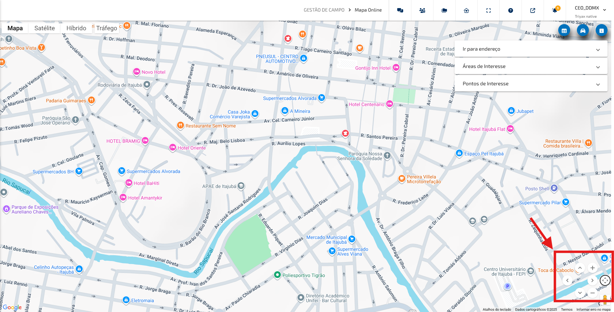Viewport: 614px width, 312px height.
Task: Open Atalhos do teclado
Action: pos(497,309)
